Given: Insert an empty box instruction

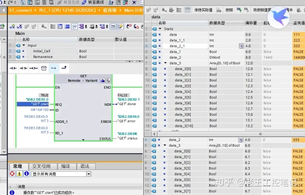Looking at the screenshot, I should pos(44,68).
